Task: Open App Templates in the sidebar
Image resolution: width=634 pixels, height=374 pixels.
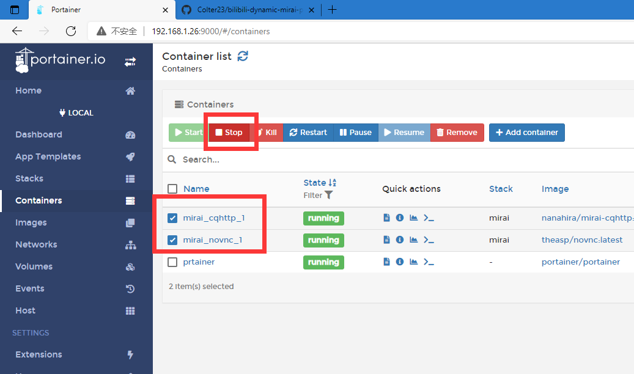Action: [76, 156]
